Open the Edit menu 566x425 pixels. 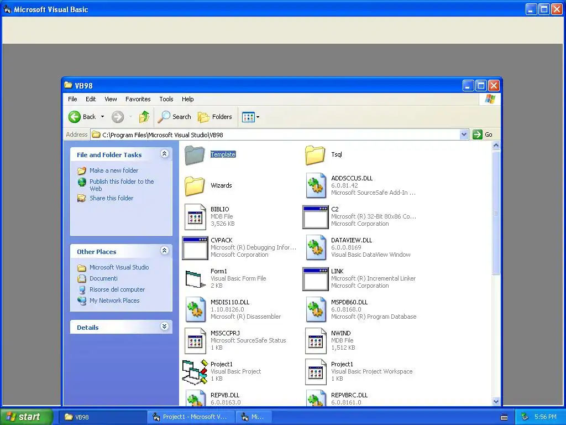pos(91,99)
